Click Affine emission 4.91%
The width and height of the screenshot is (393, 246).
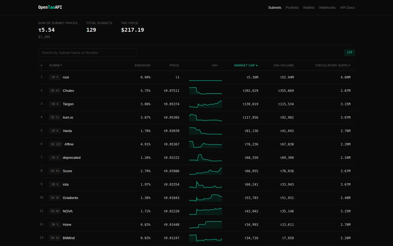[x=145, y=144]
